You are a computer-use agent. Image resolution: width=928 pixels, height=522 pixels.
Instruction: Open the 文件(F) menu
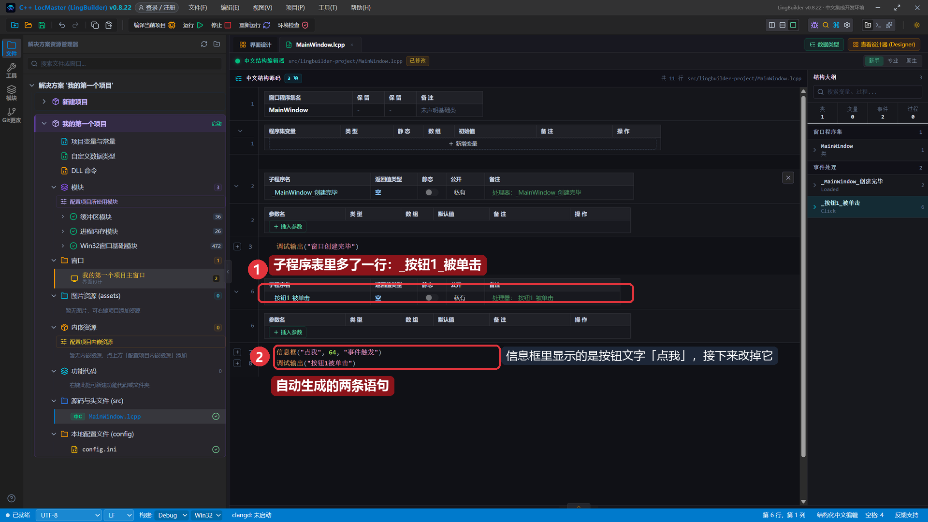tap(198, 8)
